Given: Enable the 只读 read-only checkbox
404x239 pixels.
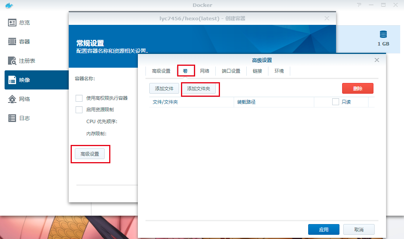Looking at the screenshot, I should click(336, 102).
